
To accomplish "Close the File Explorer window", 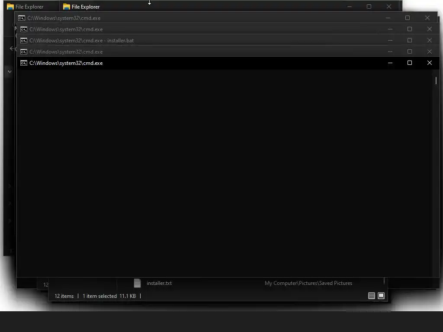I will coord(389,6).
